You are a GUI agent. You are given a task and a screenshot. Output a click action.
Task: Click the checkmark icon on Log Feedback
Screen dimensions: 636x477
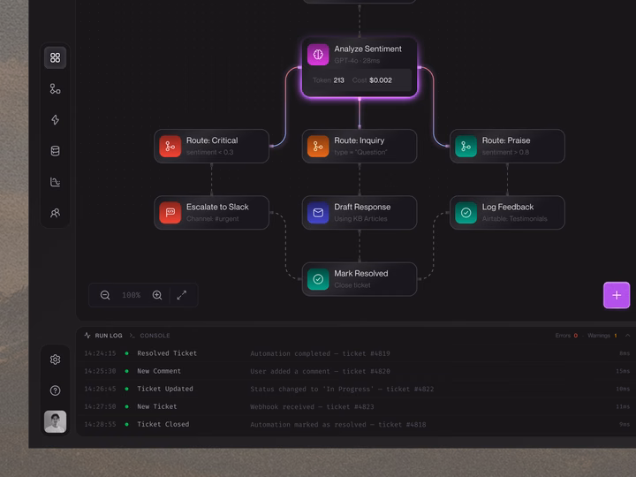pos(466,213)
